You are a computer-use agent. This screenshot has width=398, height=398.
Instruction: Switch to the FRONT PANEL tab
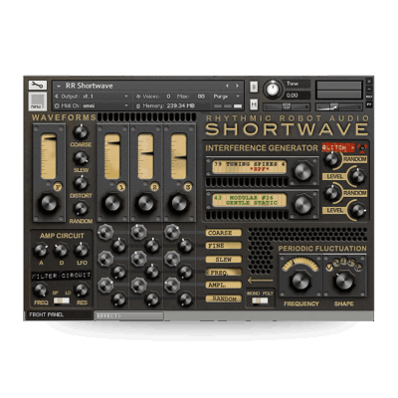59,314
